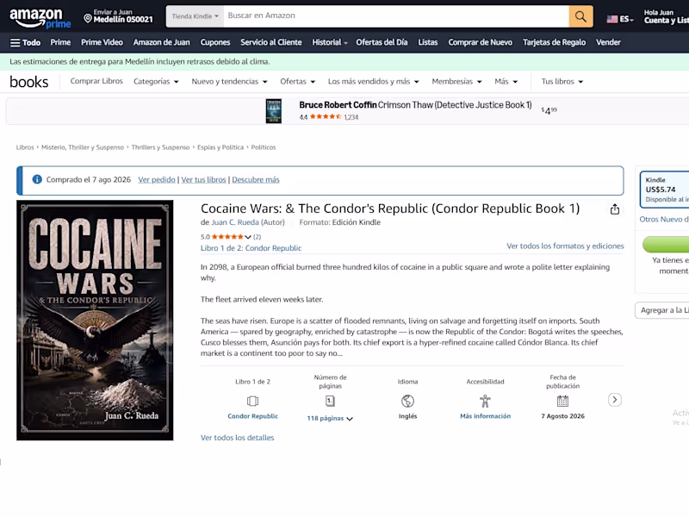This screenshot has width=689, height=517.
Task: Expand the Categorías menu
Action: [156, 81]
